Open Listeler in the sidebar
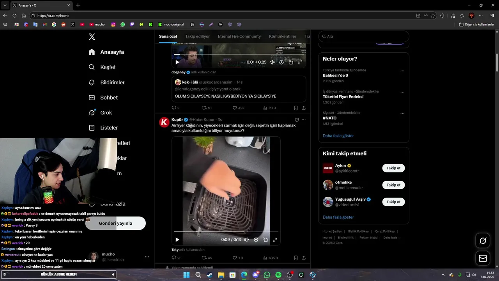This screenshot has height=281, width=499. point(103,128)
